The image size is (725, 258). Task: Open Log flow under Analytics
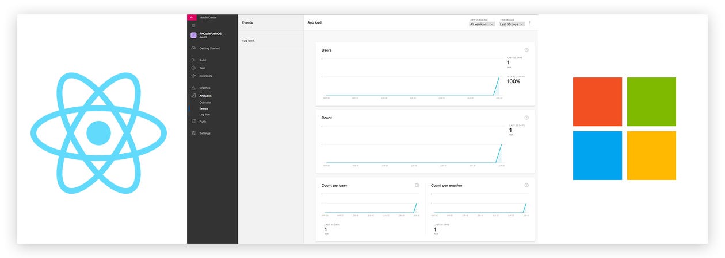point(205,115)
